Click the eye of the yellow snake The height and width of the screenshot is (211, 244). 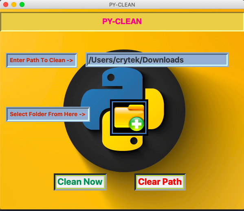(134, 141)
